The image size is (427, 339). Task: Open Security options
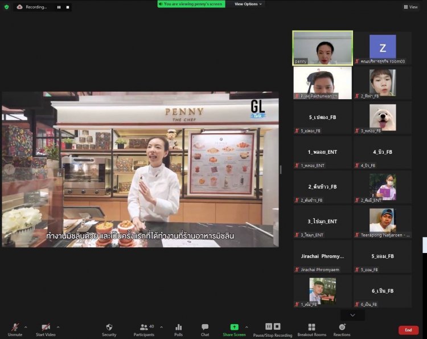tap(109, 329)
